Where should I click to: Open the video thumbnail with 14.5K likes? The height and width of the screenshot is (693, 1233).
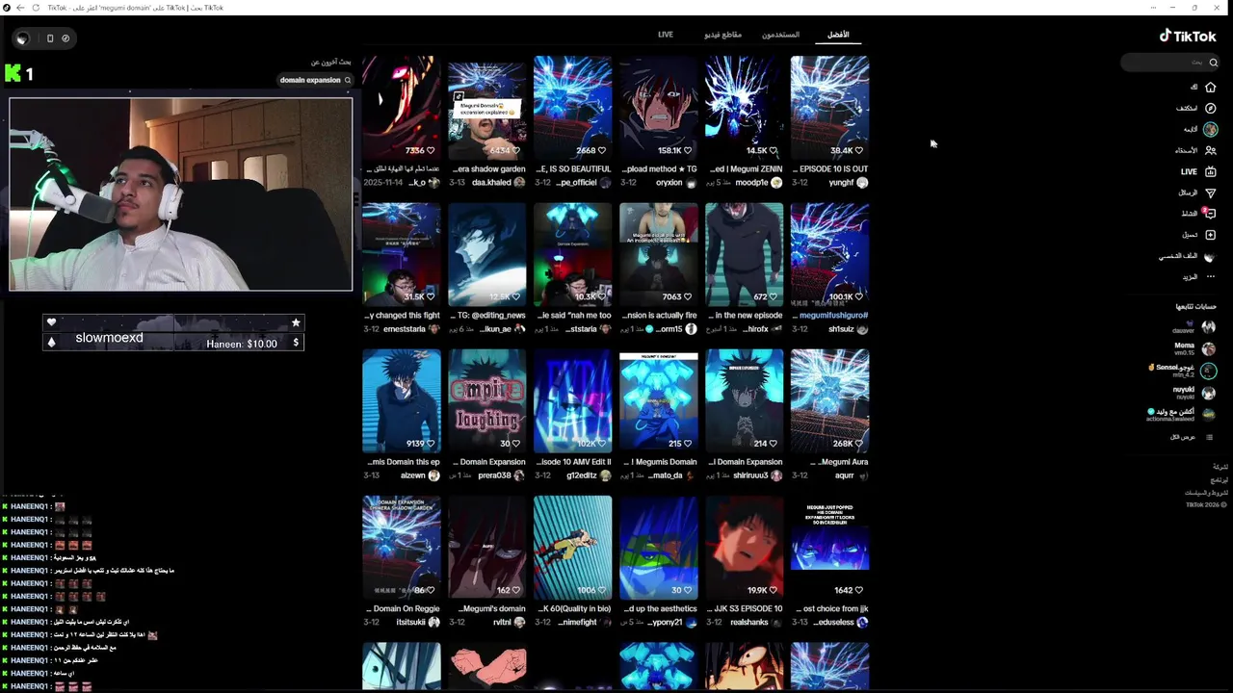[744, 107]
